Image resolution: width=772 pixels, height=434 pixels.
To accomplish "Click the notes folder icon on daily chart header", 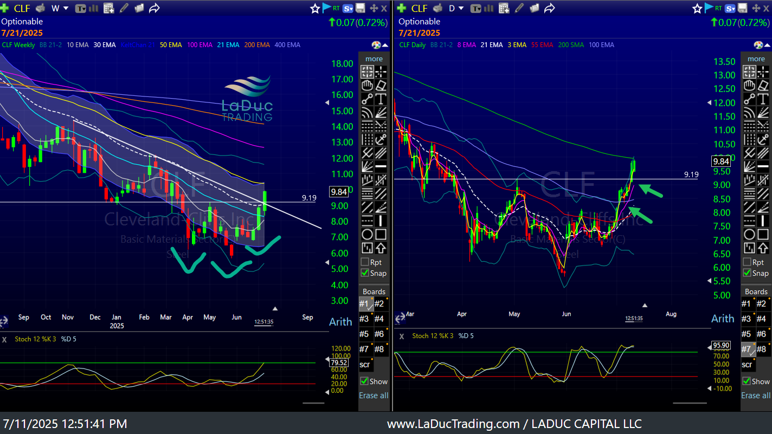I will tap(534, 8).
